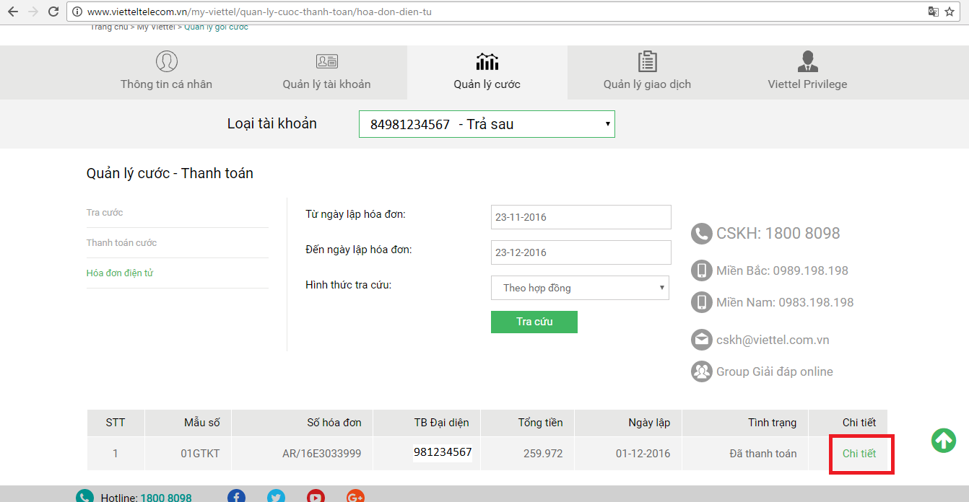This screenshot has width=969, height=502.
Task: Open the Twitter icon in the footer
Action: tap(276, 497)
